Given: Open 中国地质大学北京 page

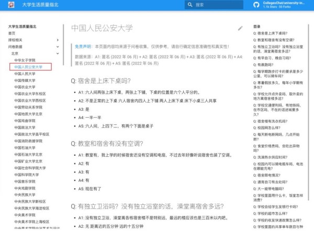Looking at the screenshot, I should (28, 114).
